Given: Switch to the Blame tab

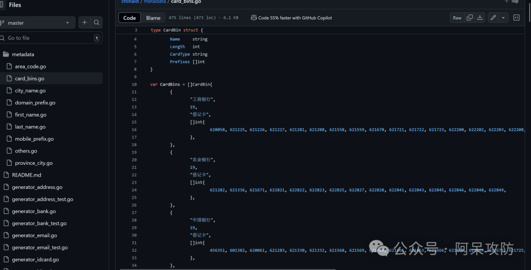Looking at the screenshot, I should pos(153,18).
